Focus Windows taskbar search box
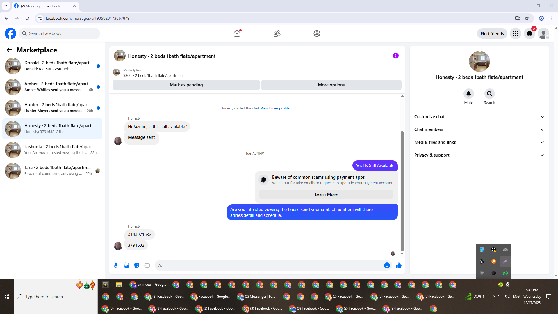 click(56, 297)
